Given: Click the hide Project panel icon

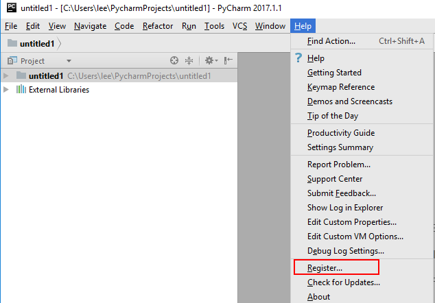Looking at the screenshot, I should pos(228,60).
